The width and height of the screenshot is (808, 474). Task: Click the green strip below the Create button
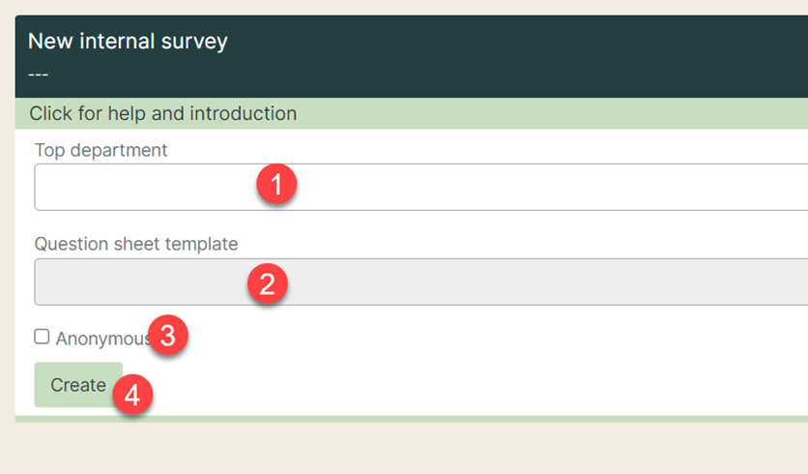pos(411,419)
